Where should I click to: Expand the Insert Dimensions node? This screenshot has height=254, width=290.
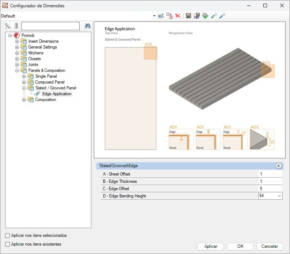click(x=17, y=41)
